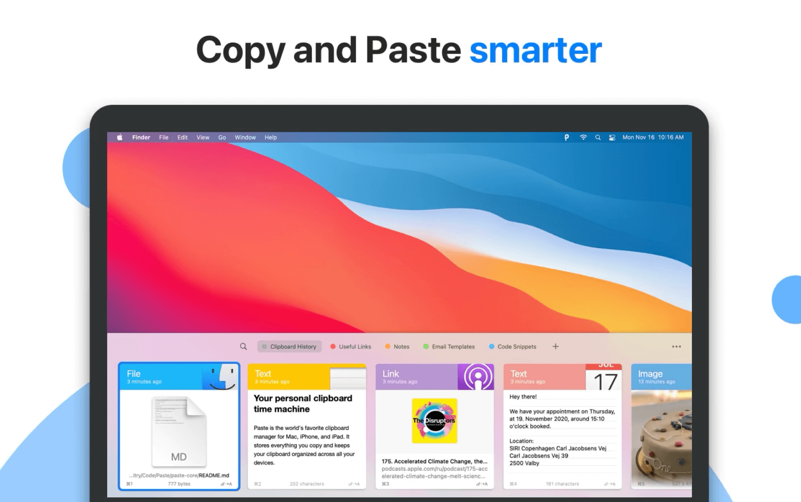Open the Go menu
The height and width of the screenshot is (502, 801).
tap(222, 137)
